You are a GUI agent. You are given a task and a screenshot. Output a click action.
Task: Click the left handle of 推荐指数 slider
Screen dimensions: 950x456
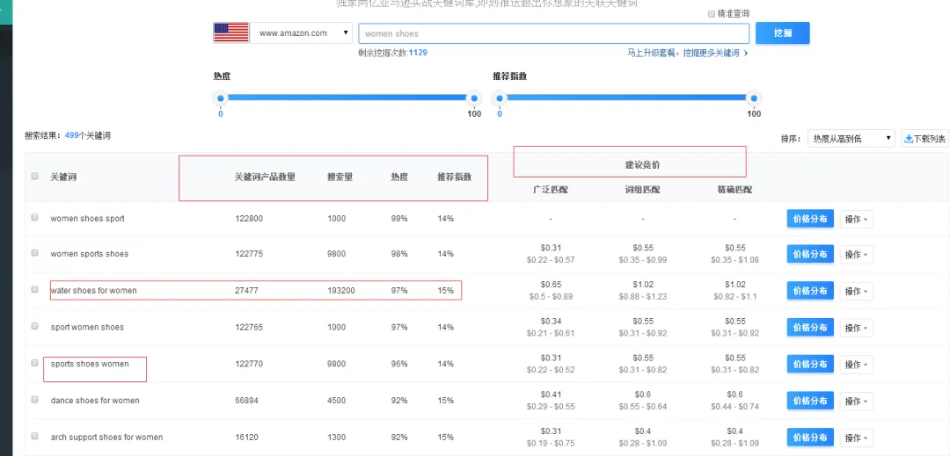[500, 98]
